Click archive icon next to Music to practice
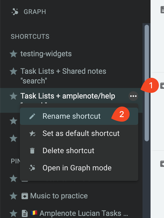 pos(25,196)
